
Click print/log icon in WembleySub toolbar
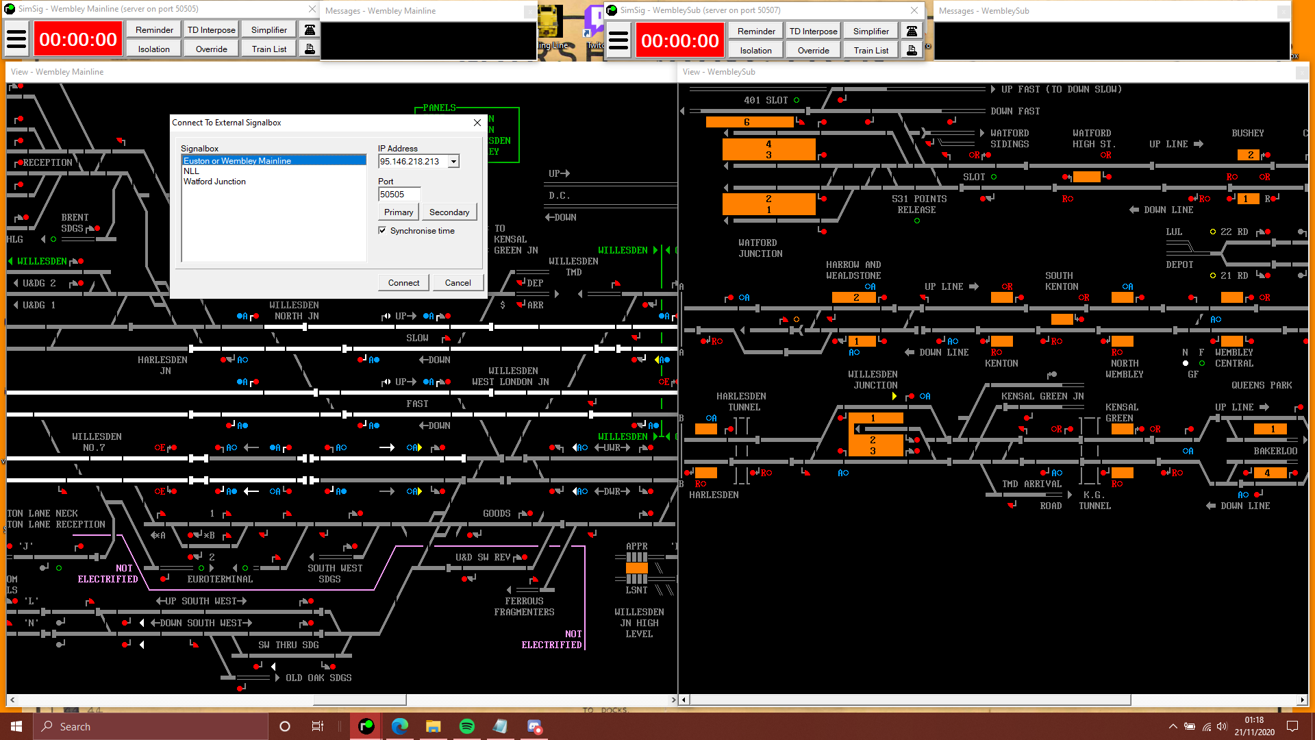912,50
